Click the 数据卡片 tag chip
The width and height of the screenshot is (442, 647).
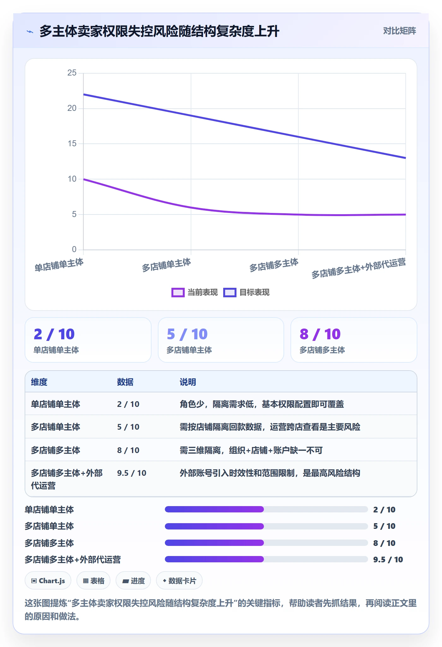[179, 581]
